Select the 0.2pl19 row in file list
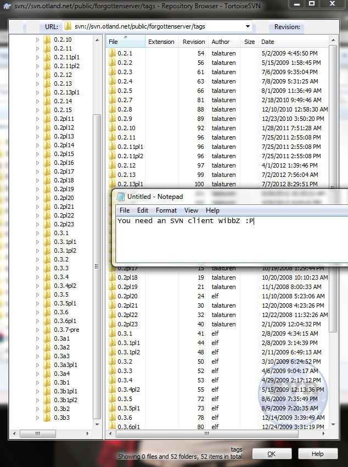 (218, 287)
